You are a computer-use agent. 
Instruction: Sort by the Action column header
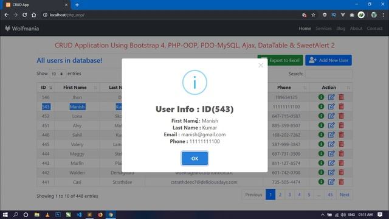331,88
